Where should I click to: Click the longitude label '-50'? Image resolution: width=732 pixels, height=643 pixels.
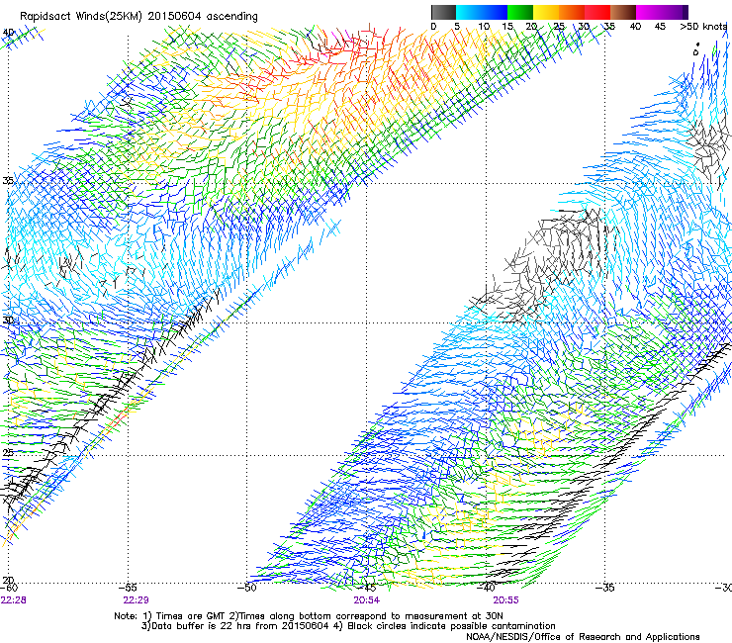247,588
